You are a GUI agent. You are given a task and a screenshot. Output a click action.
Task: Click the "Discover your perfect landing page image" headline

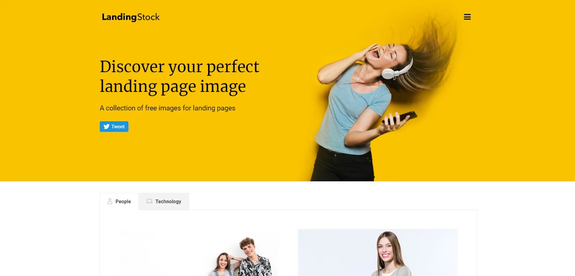(180, 76)
